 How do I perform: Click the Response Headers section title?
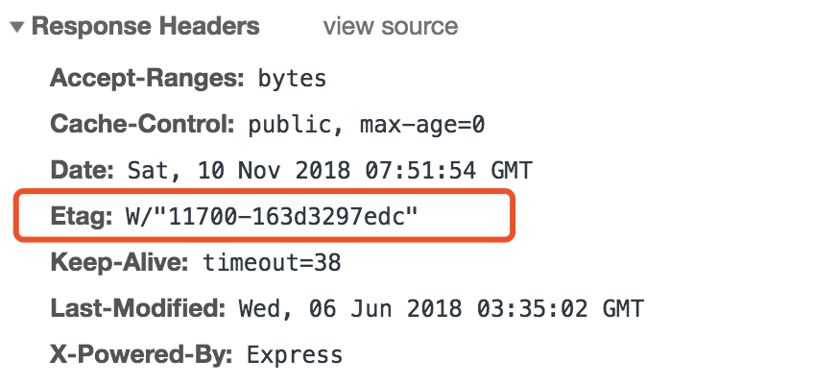coord(145,26)
